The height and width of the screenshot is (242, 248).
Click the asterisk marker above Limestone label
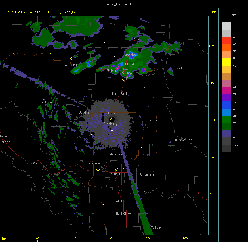(44, 99)
